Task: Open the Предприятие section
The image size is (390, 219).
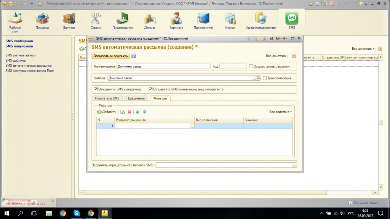Action: 203,22
